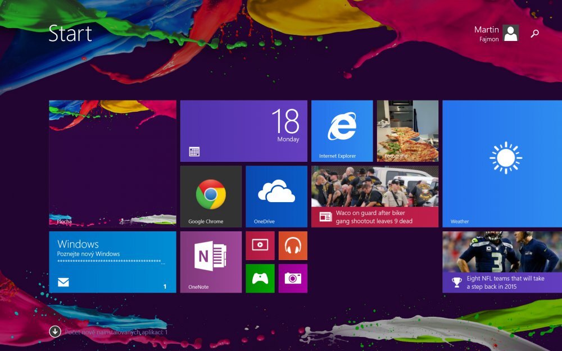562x351 pixels.
Task: Select the user profile picture
Action: click(510, 34)
